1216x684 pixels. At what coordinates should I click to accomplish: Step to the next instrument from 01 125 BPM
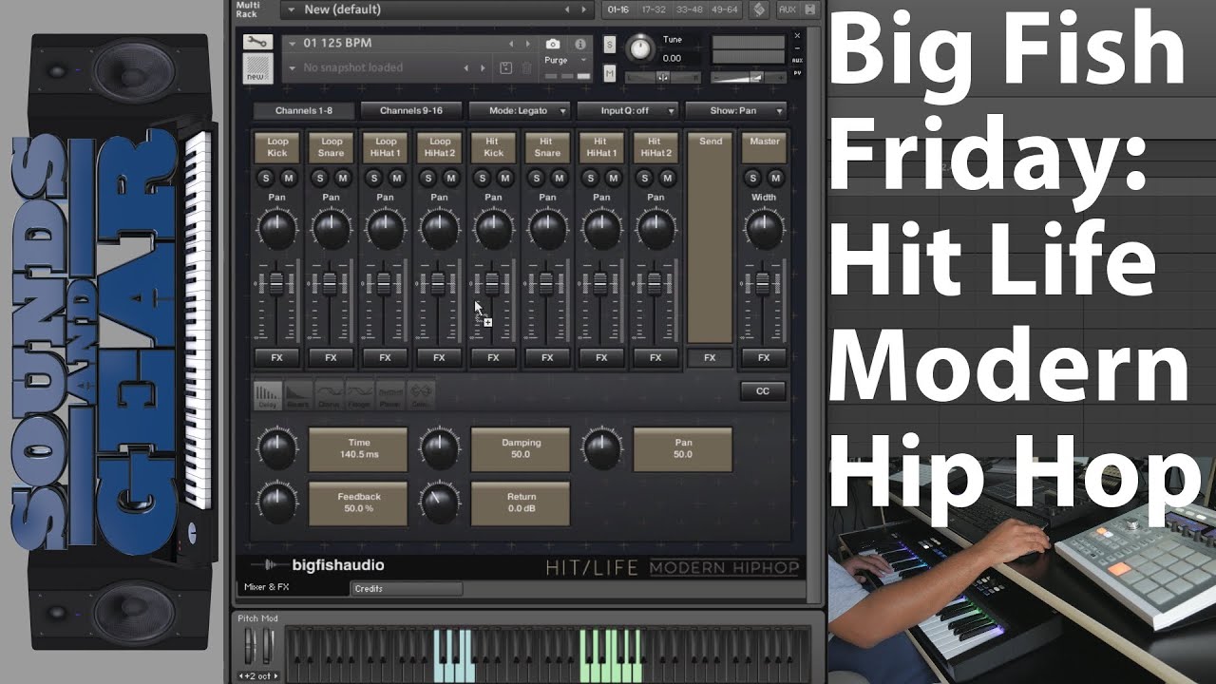pyautogui.click(x=528, y=44)
